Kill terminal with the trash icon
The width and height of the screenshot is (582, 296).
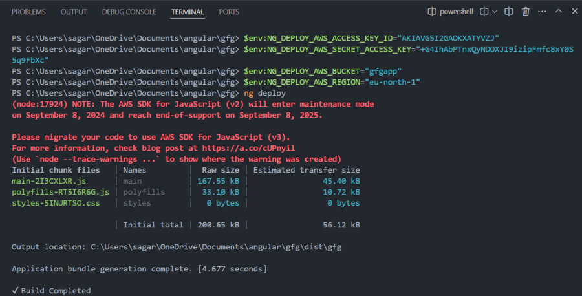point(526,12)
